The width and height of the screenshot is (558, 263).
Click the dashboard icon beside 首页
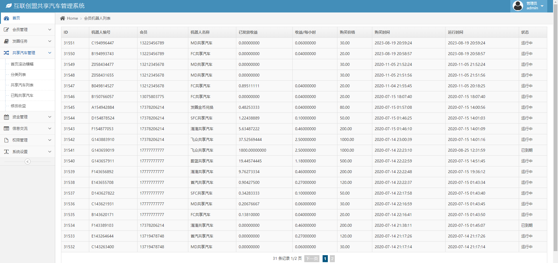[6, 18]
